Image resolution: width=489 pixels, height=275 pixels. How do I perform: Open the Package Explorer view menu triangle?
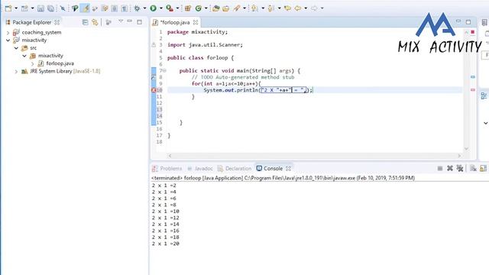121,21
